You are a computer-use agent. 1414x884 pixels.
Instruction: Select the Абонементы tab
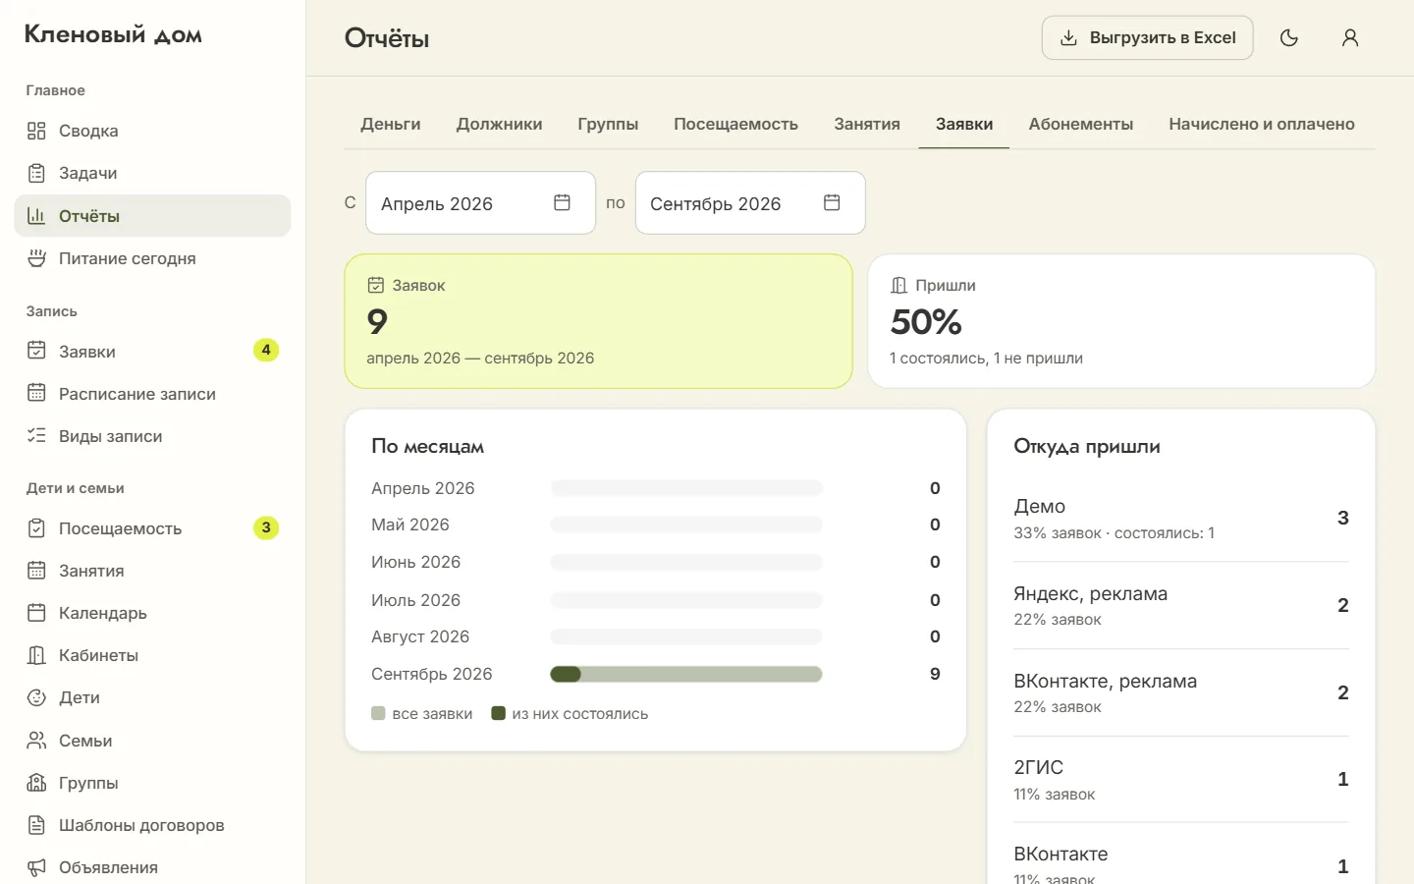[x=1080, y=124]
